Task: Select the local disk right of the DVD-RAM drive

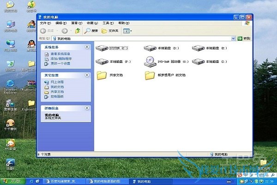Action: (210, 62)
